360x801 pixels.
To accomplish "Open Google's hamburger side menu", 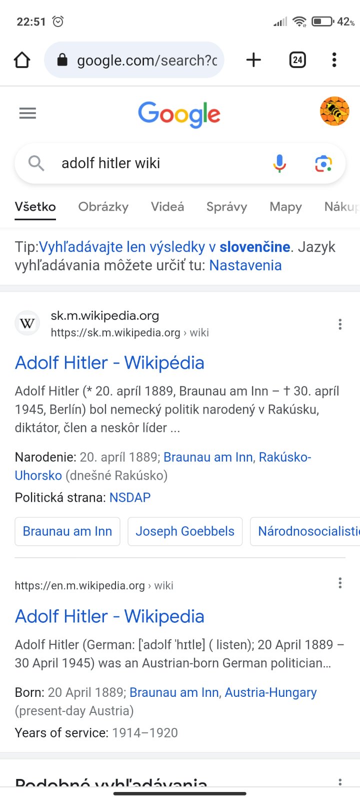I will coord(27,114).
